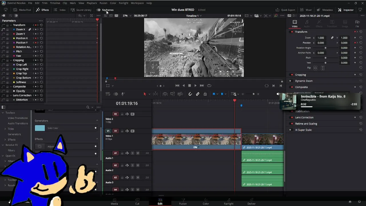This screenshot has width=366, height=206.
Task: Activate the Trim Edit Mode tool
Action: [156, 94]
